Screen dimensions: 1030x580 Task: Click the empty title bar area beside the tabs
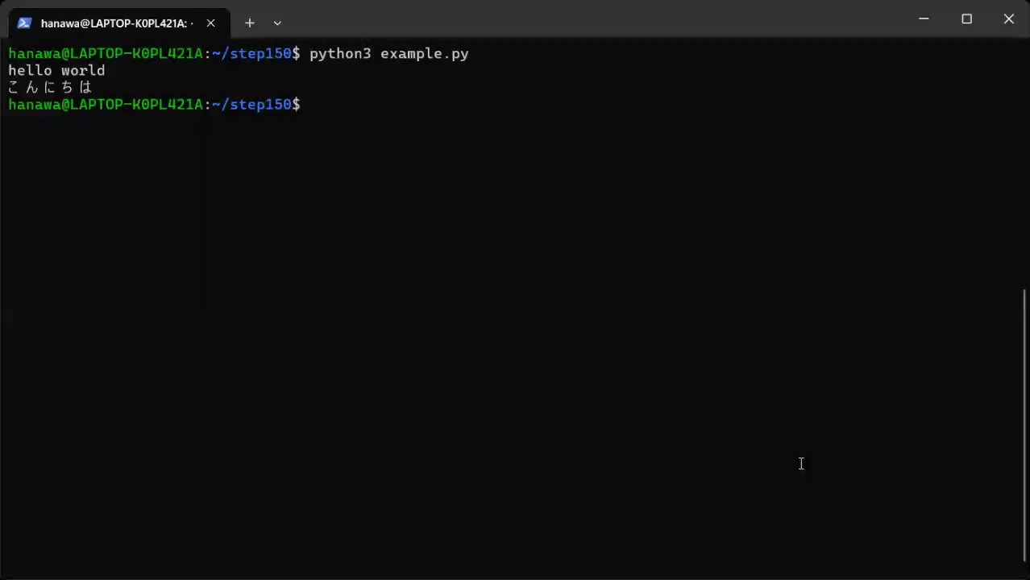(596, 19)
